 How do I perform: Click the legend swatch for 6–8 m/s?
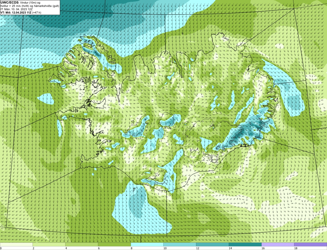click(x=114, y=245)
